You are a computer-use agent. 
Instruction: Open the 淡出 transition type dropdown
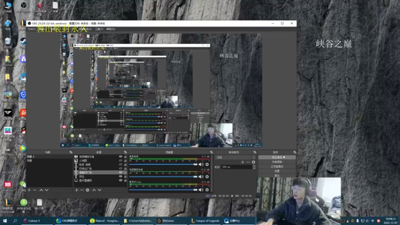[235, 157]
